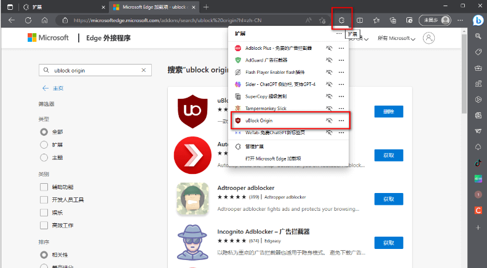Toggle toolbar visibility for AdGuard
The height and width of the screenshot is (268, 487).
tap(329, 60)
